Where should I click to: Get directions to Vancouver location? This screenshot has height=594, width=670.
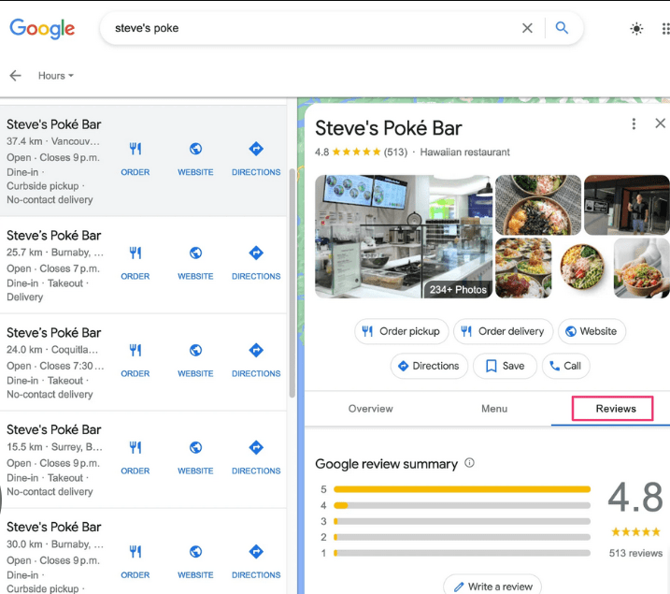(256, 159)
